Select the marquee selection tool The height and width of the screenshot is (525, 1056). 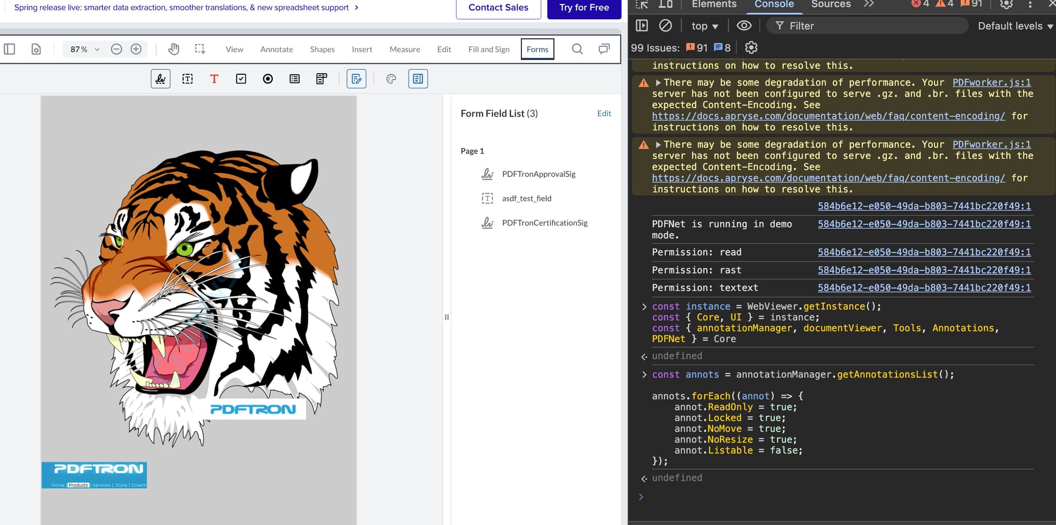[200, 49]
